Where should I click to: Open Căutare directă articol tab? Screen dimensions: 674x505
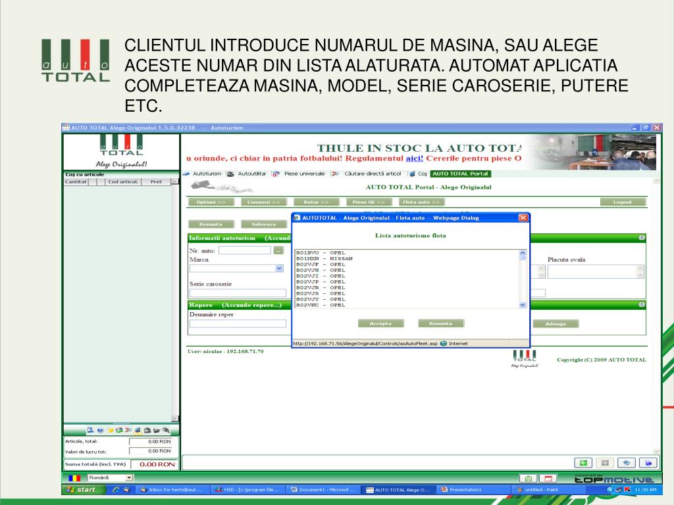[x=367, y=174]
